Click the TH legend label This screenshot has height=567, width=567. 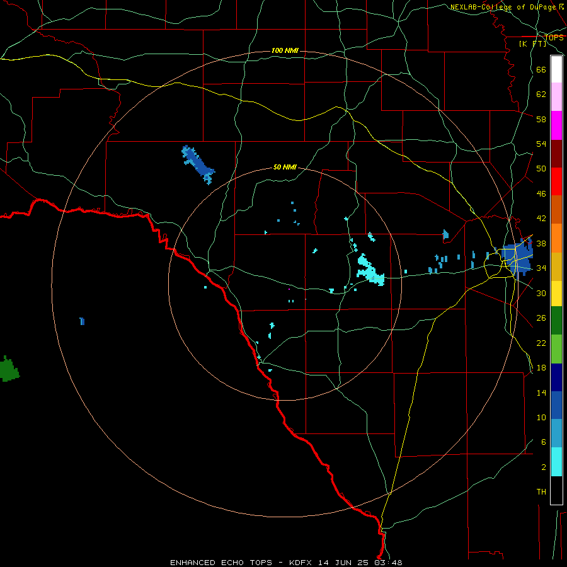point(541,492)
